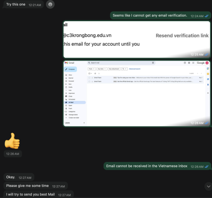The width and height of the screenshot is (212, 198).
Task: Click the 12:26 AM timestamp under thumbs-up
Action: (13, 154)
